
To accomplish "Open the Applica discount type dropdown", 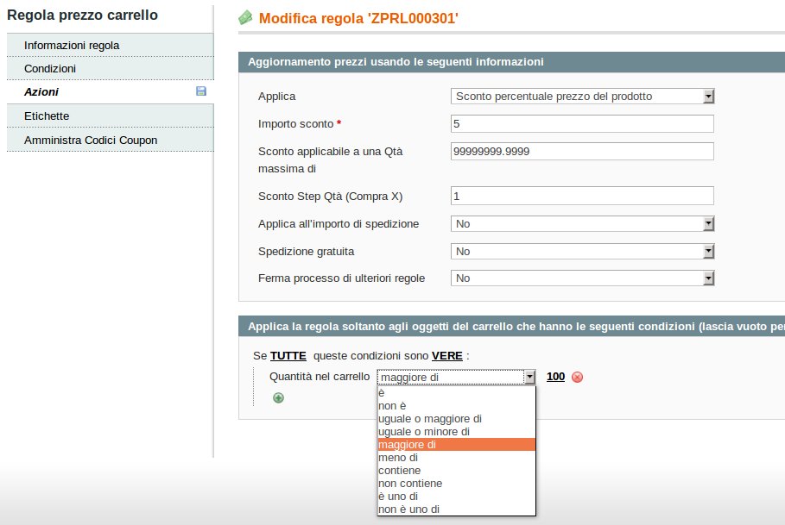I will click(x=583, y=96).
